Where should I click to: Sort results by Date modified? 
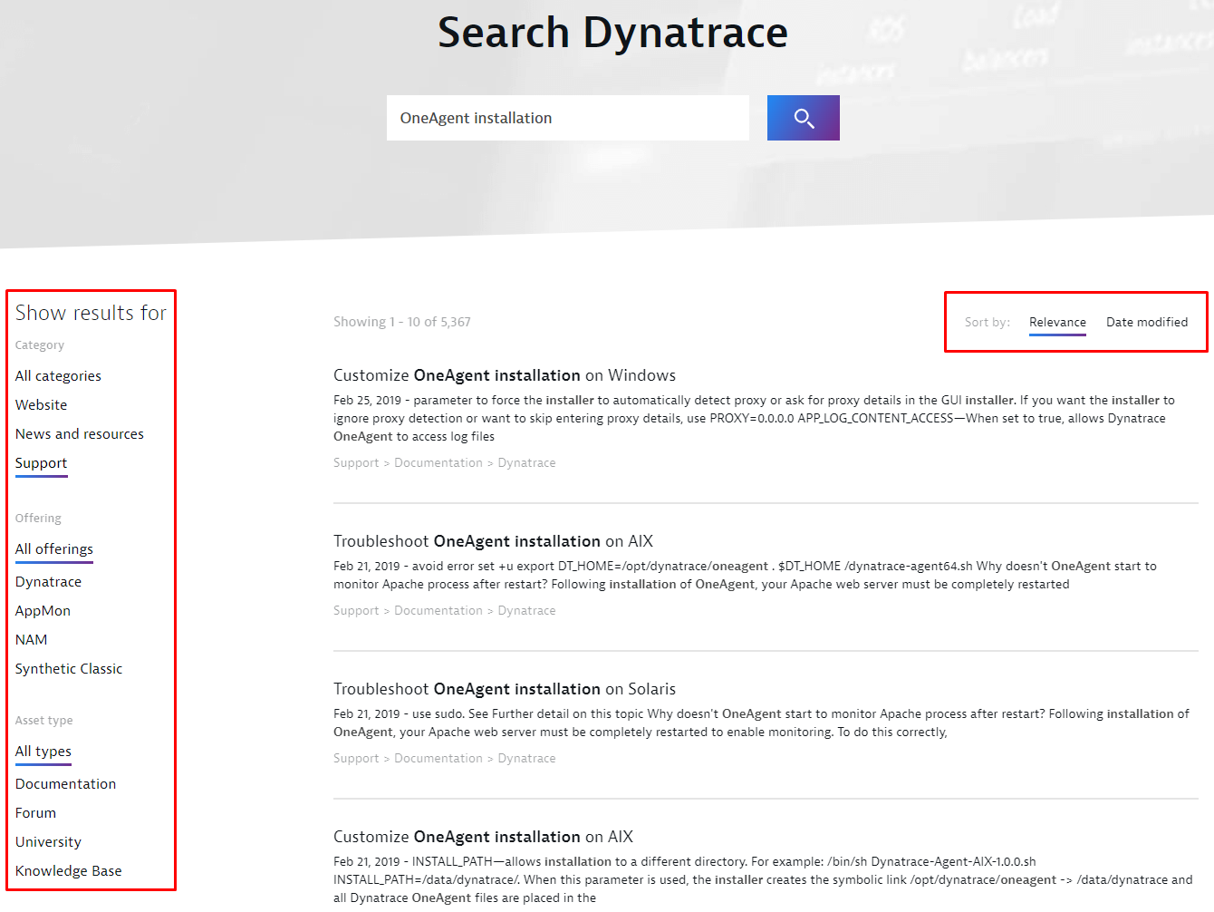[x=1146, y=322]
